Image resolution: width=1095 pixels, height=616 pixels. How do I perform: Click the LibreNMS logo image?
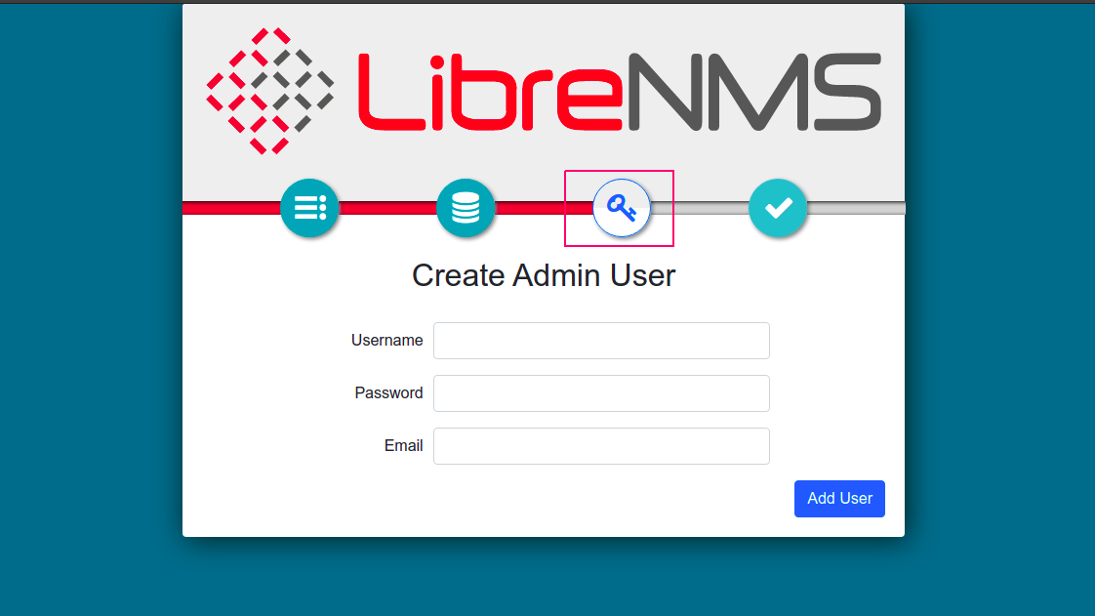[544, 91]
